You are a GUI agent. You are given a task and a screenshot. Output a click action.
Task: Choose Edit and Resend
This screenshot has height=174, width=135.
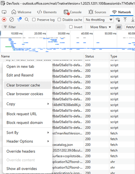28,75
